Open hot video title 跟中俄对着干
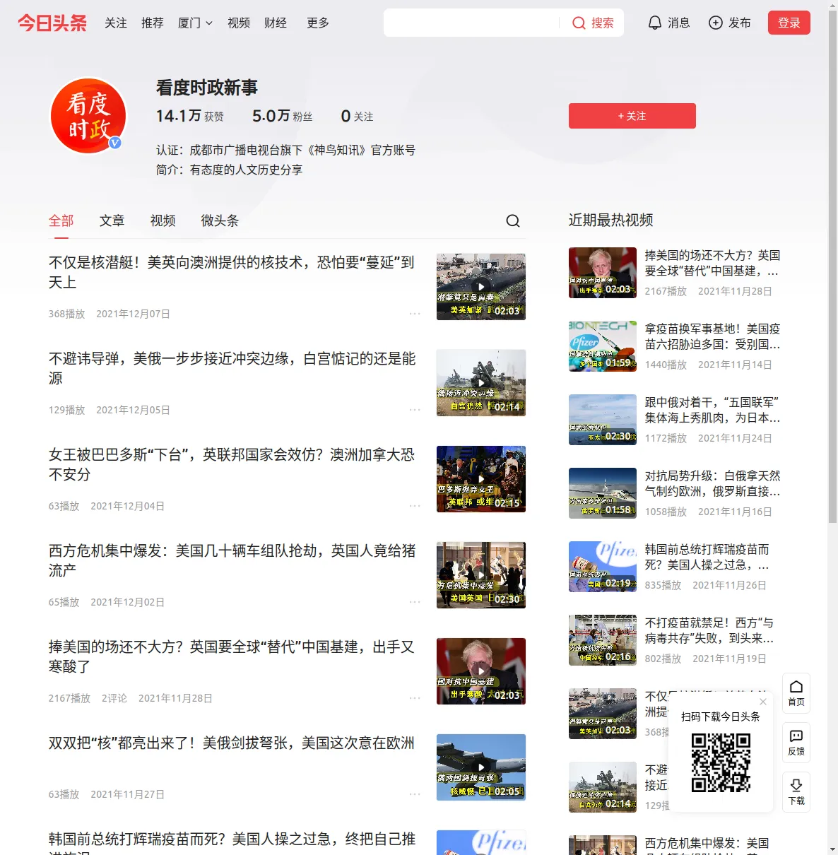The width and height of the screenshot is (838, 855). (713, 411)
